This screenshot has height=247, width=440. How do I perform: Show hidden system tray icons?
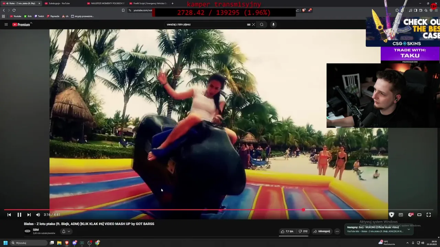(408, 243)
